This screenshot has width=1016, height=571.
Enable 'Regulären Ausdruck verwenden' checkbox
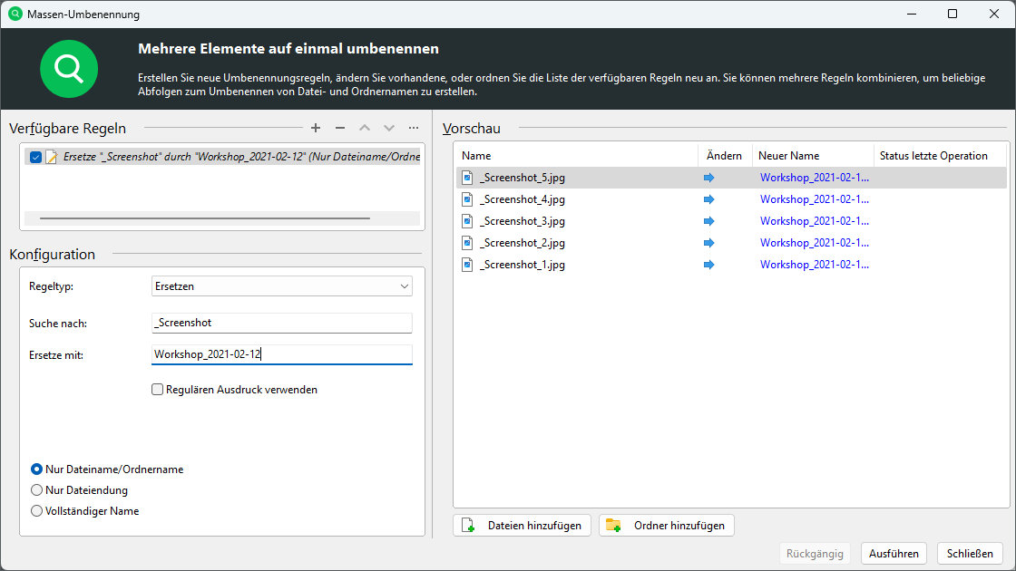coord(157,390)
